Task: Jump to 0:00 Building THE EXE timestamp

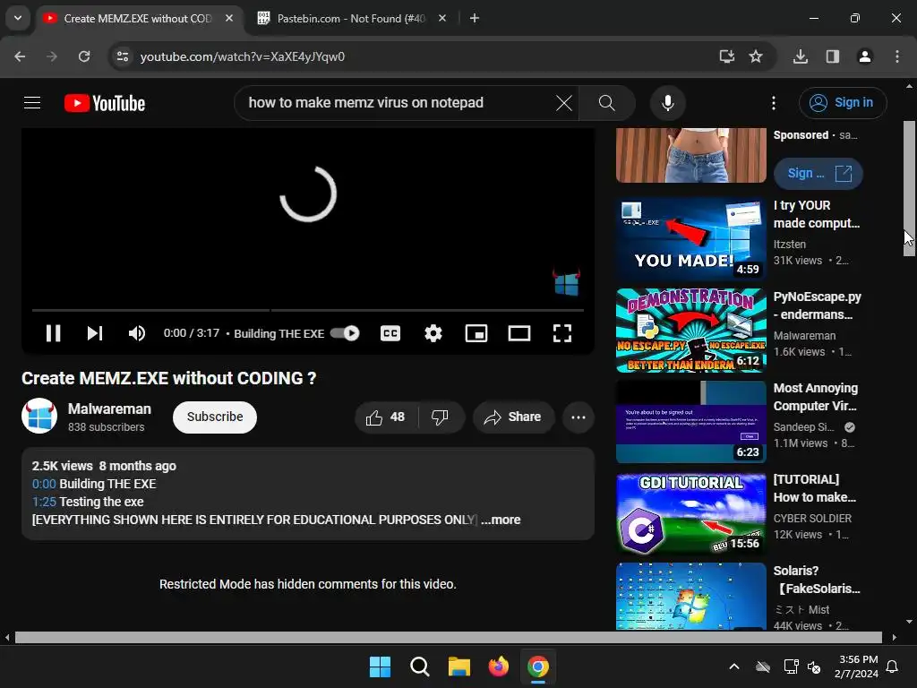Action: pos(44,485)
